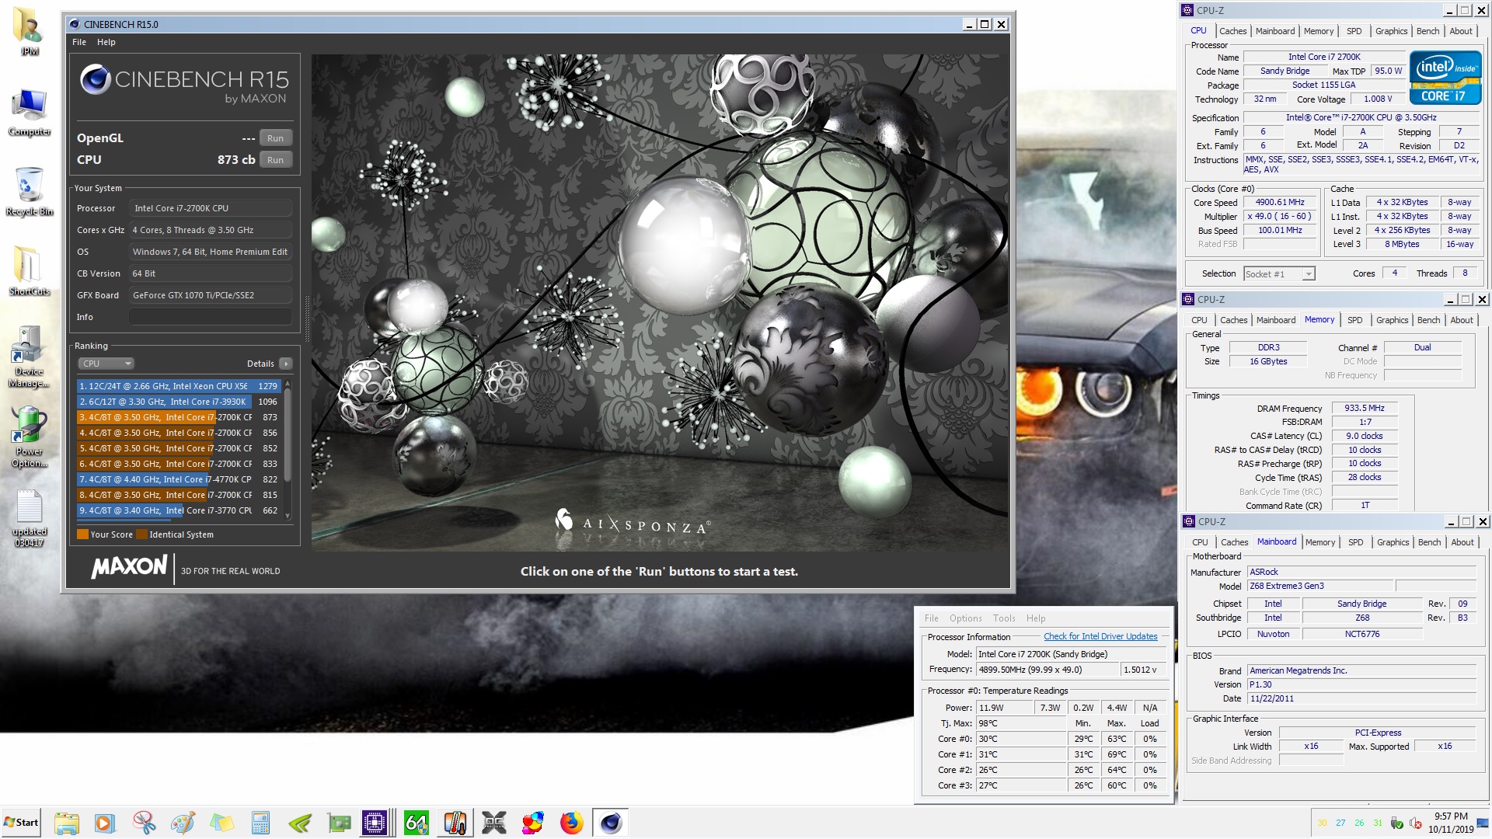The width and height of the screenshot is (1492, 839).
Task: Open the OC Precision X taskbar icon
Action: point(494,823)
